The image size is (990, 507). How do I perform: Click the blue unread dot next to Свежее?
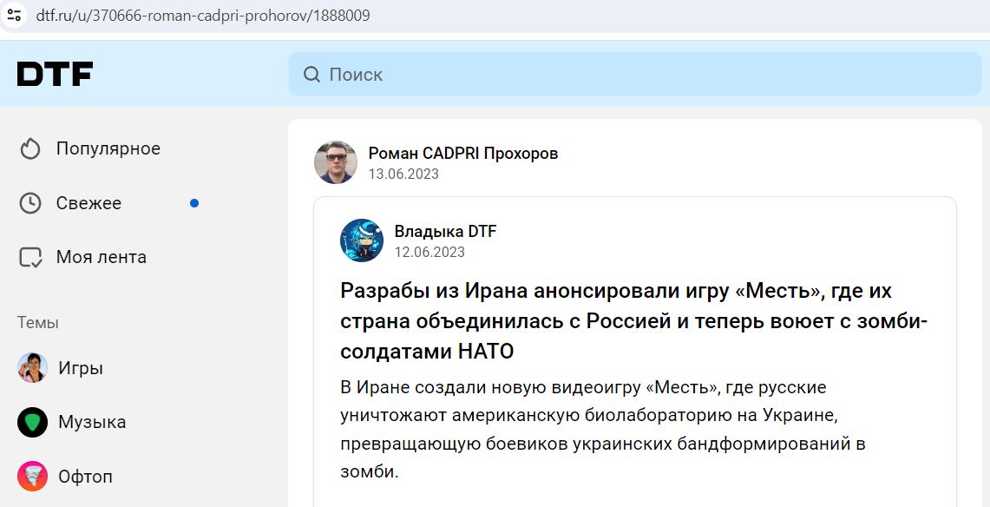point(194,202)
